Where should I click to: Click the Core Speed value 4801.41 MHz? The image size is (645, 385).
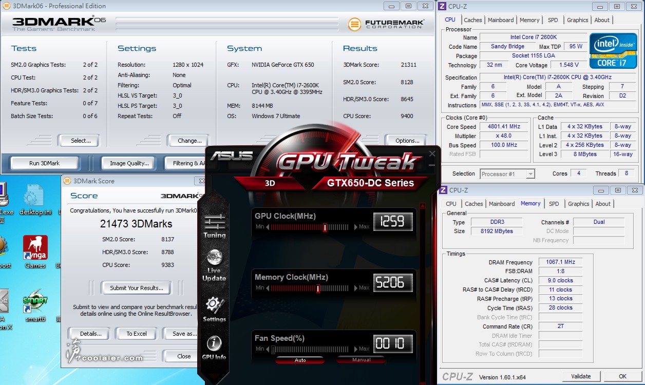click(504, 127)
